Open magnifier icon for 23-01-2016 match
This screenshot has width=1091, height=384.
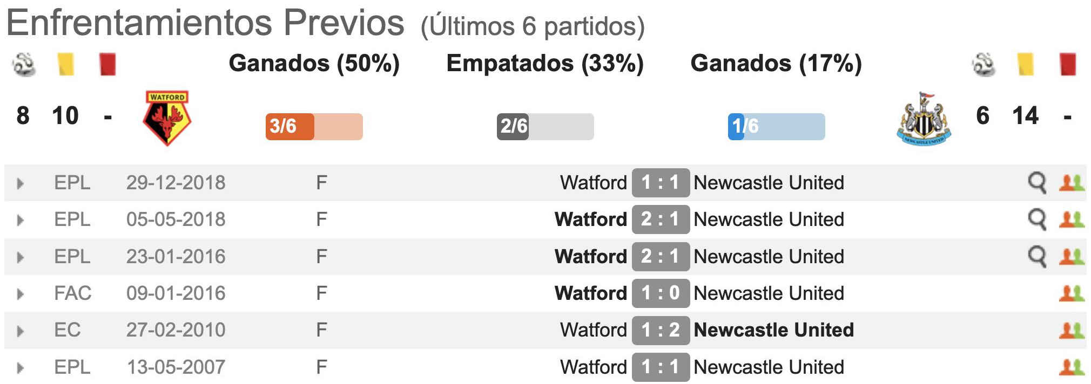click(1036, 257)
